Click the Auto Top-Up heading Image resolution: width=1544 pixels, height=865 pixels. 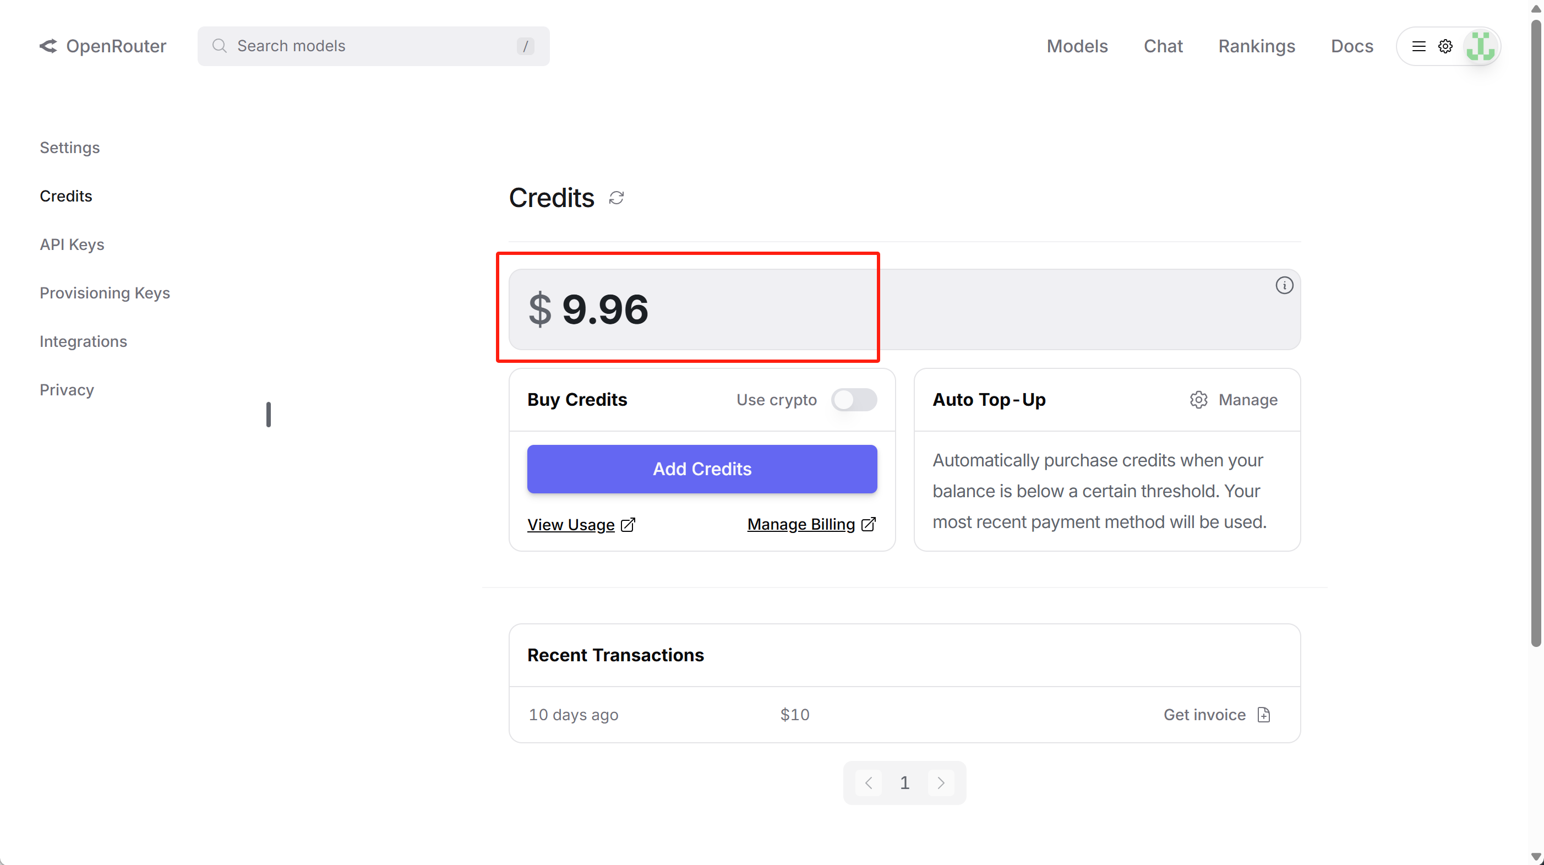(989, 400)
